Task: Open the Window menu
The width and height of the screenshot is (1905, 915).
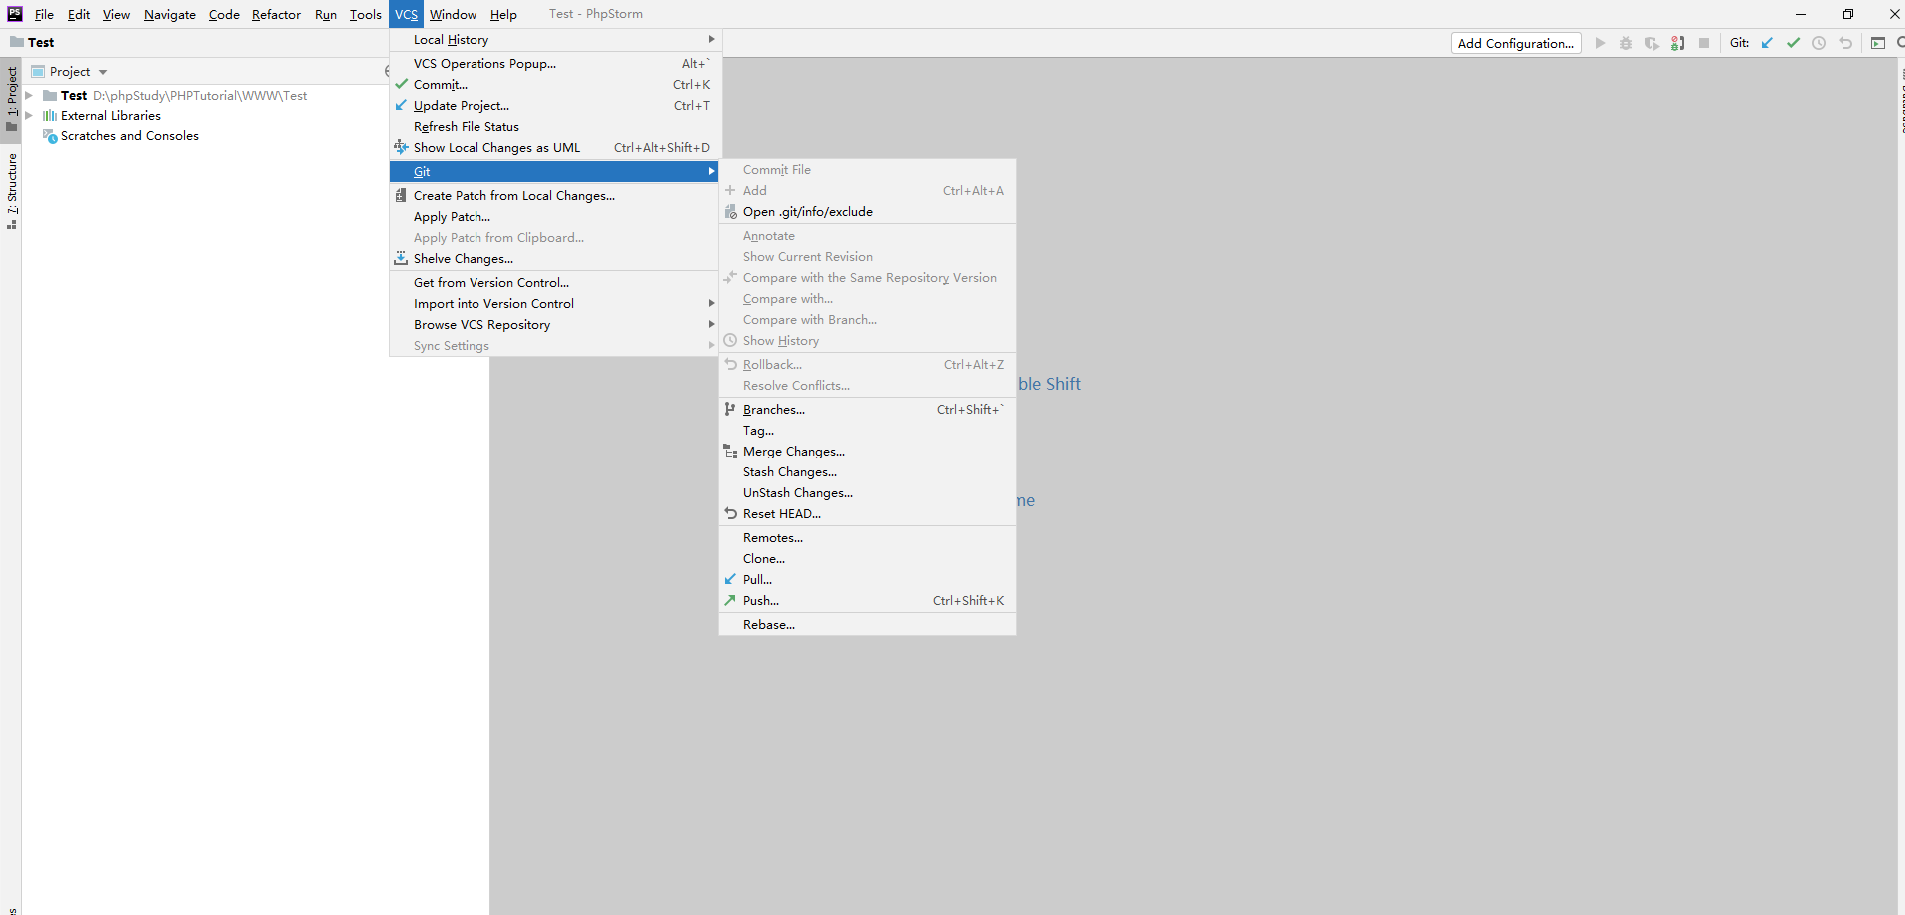Action: pyautogui.click(x=453, y=14)
